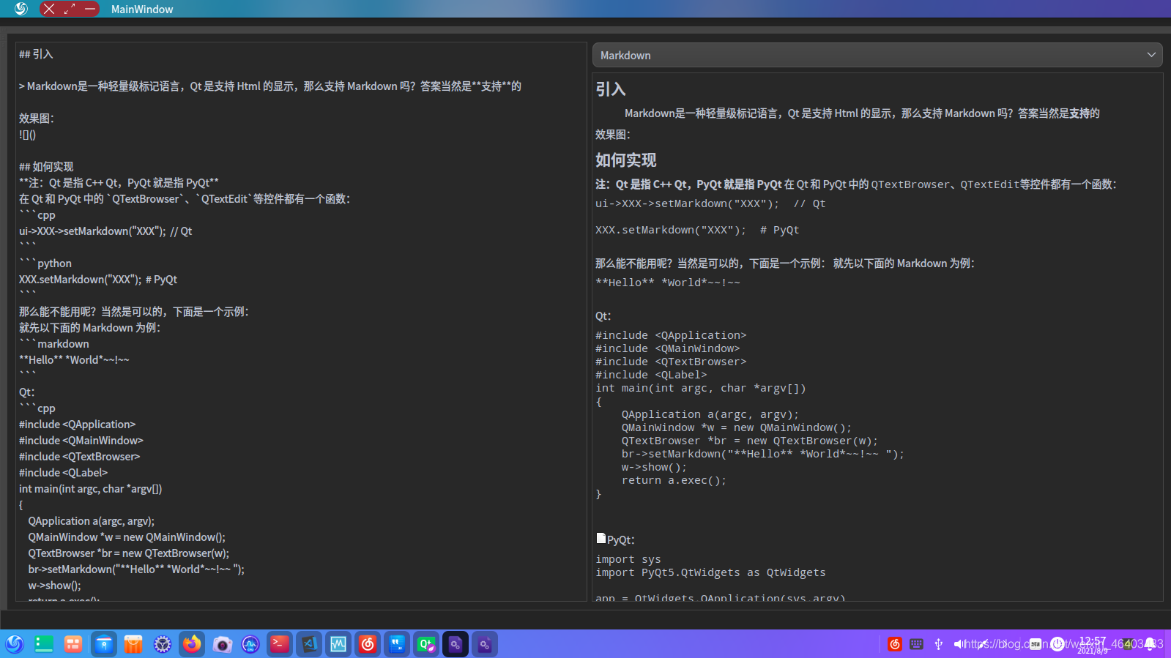Open NetEase Cloud Music in the taskbar

[x=368, y=644]
